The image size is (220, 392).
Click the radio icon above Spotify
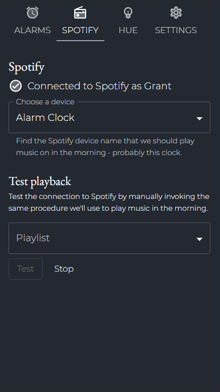80,12
